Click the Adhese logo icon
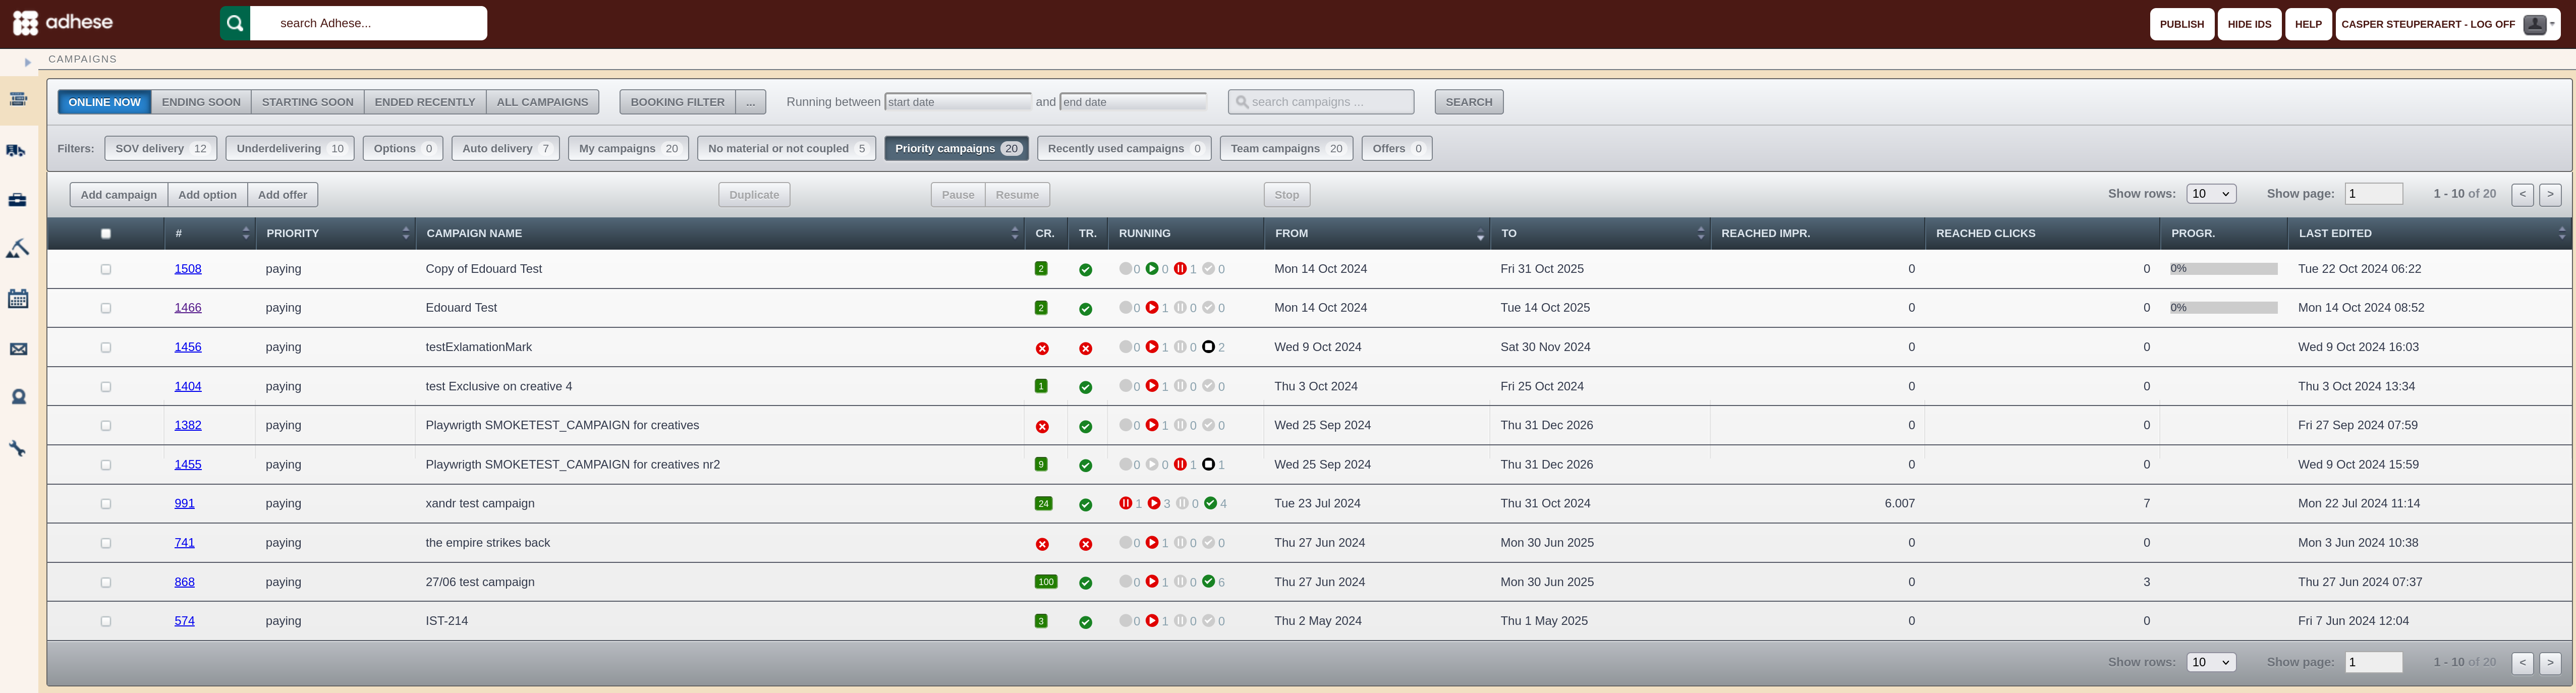 click(26, 23)
